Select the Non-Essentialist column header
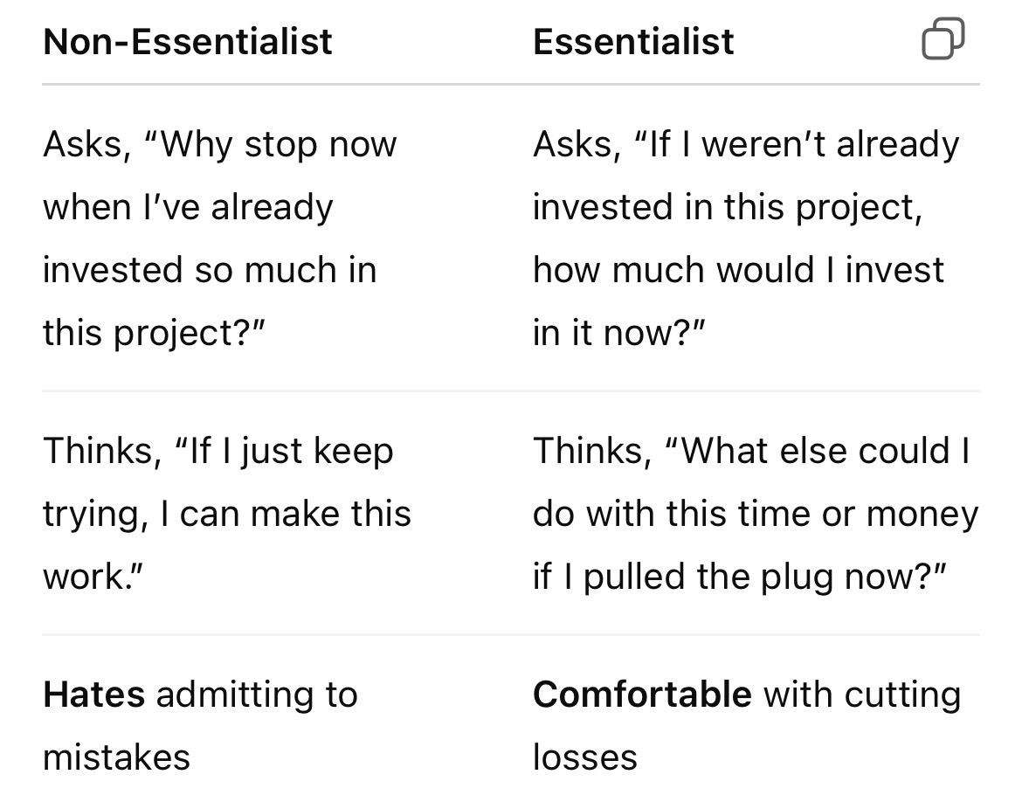The width and height of the screenshot is (1022, 809). click(x=188, y=42)
